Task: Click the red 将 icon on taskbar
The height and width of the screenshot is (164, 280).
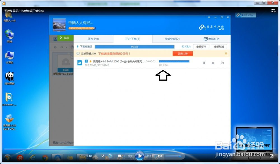Action: (20, 158)
